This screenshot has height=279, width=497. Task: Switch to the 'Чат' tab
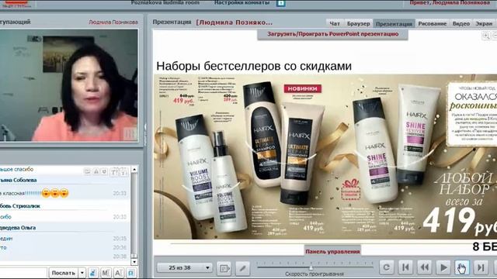[335, 23]
